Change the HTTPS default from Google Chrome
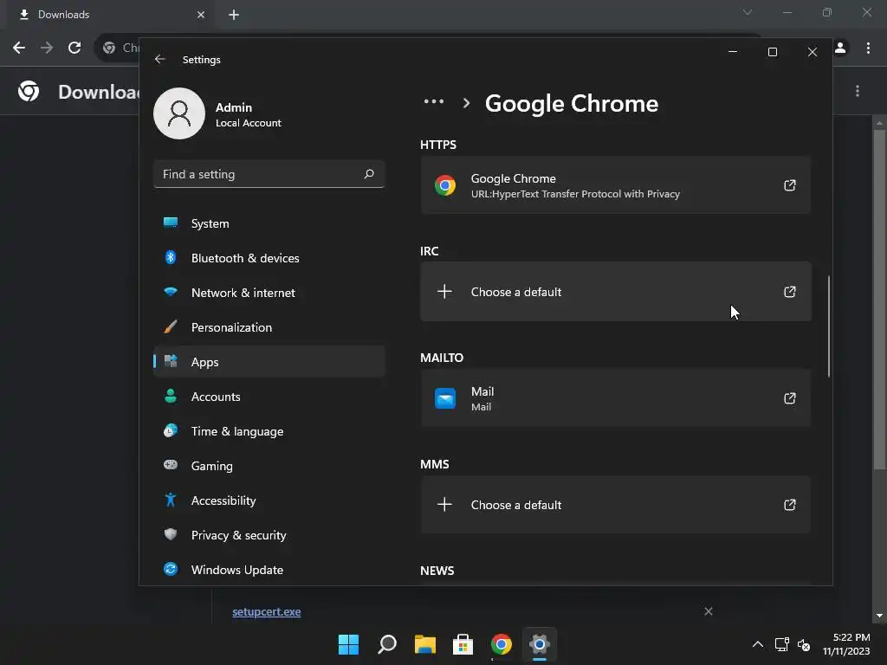The height and width of the screenshot is (665, 887). [616, 185]
